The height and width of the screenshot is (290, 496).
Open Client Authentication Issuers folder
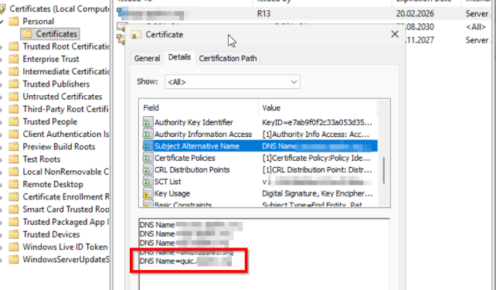coord(66,135)
